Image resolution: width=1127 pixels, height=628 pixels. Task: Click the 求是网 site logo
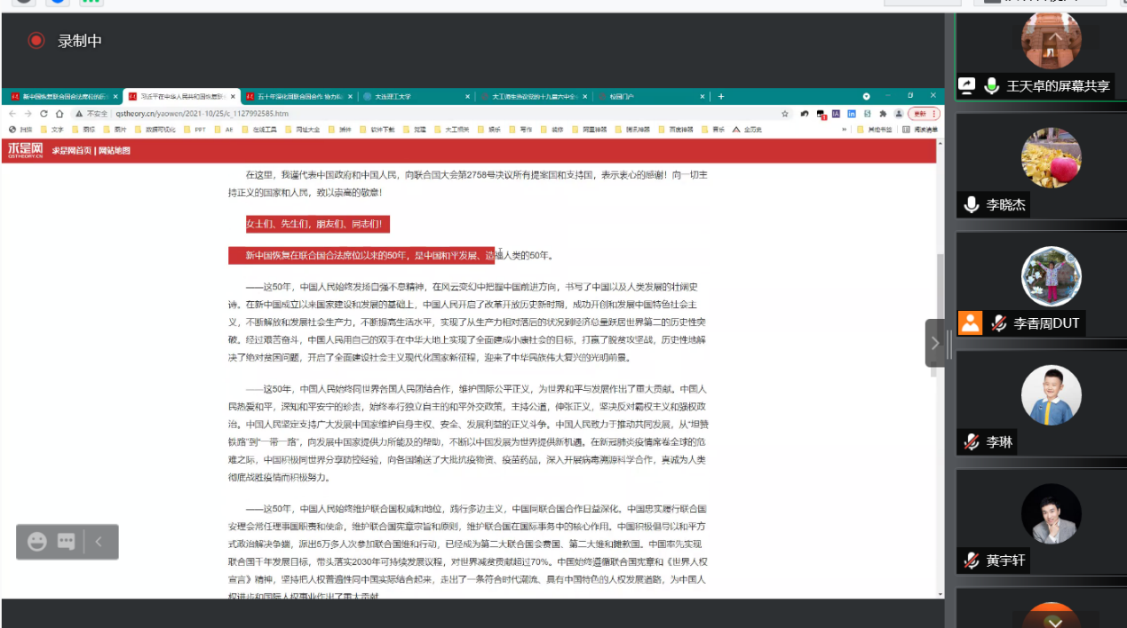click(25, 150)
